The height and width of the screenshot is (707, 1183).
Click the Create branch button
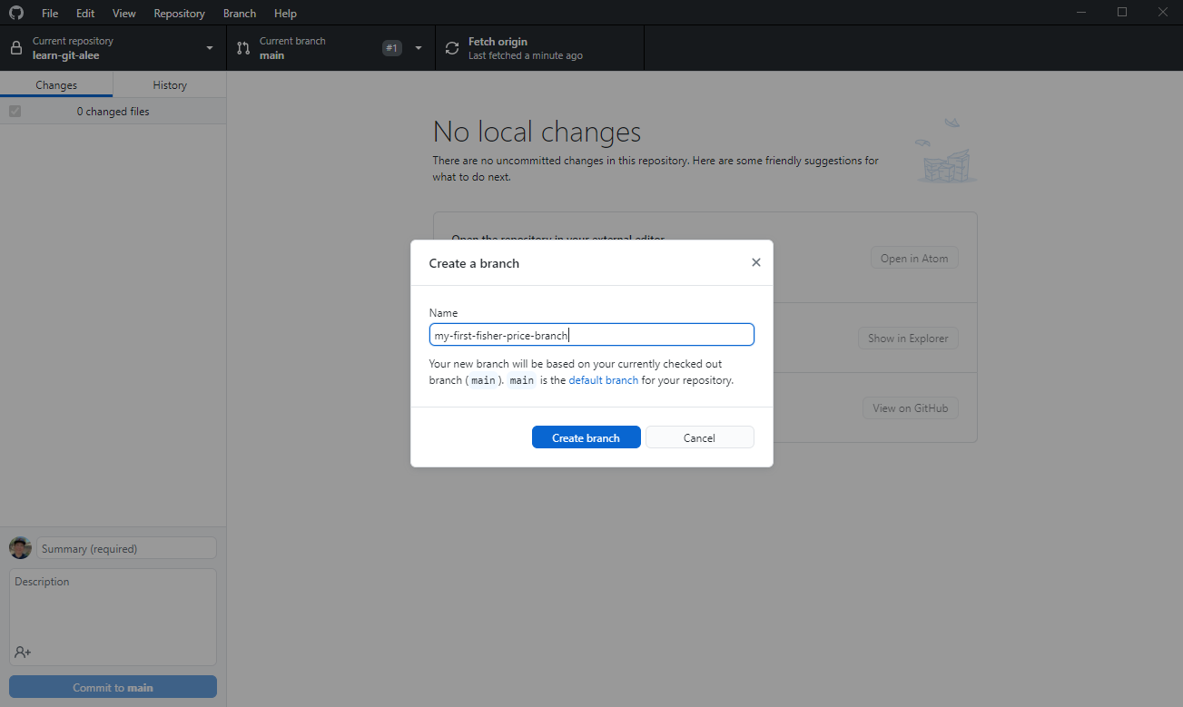[x=586, y=437]
